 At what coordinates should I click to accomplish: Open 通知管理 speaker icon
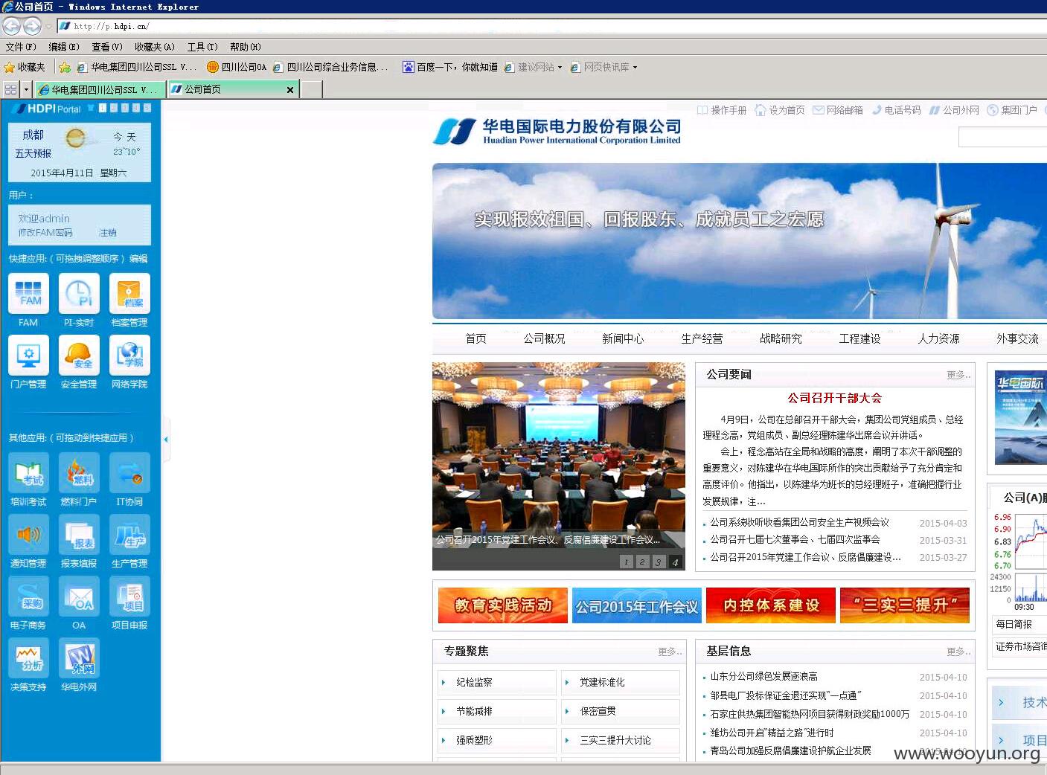point(28,535)
